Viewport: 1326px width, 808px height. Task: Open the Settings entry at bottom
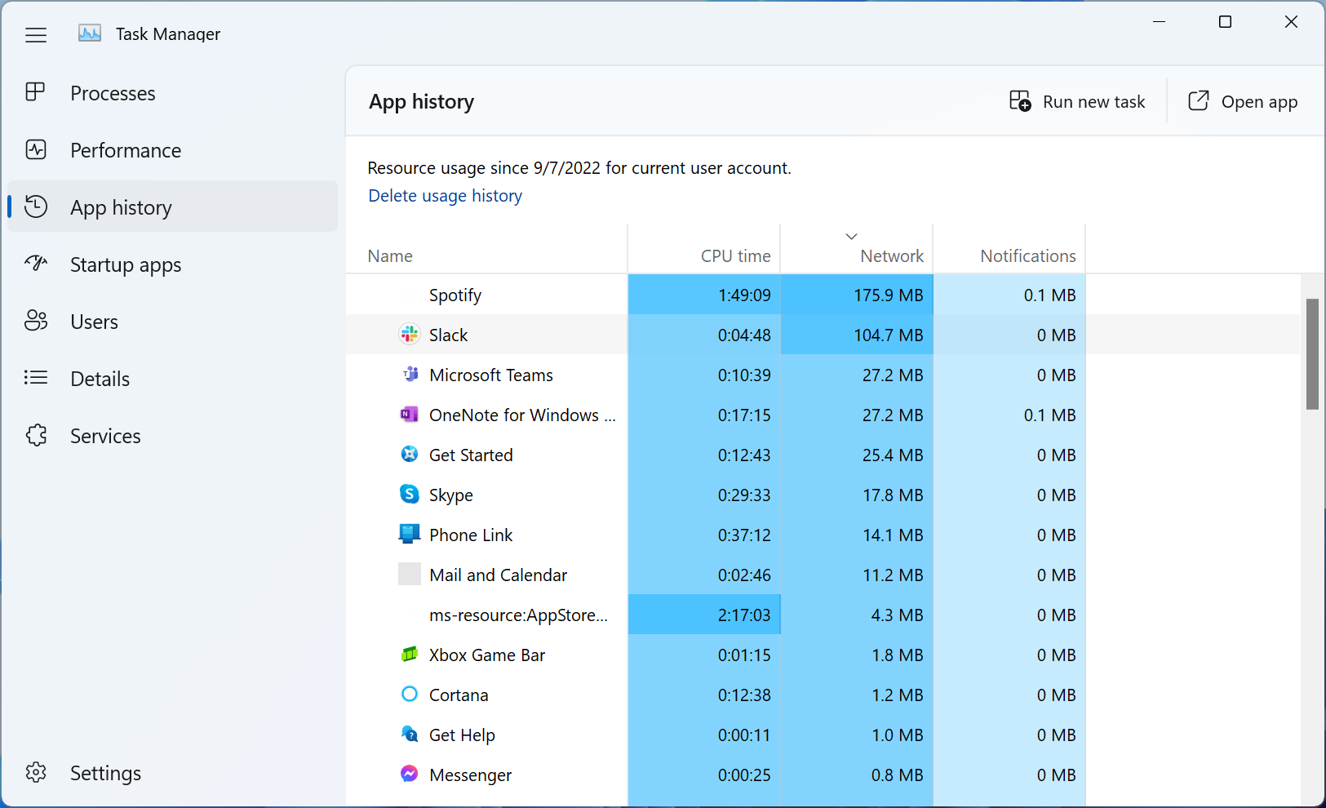point(104,772)
